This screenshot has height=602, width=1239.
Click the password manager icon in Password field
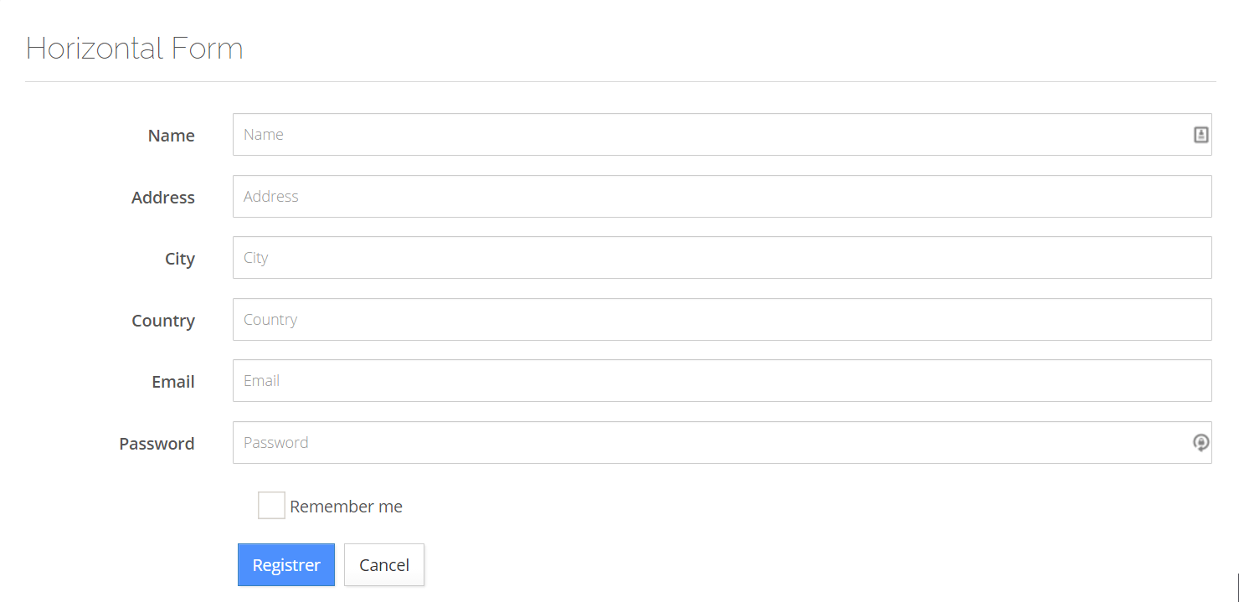tap(1200, 443)
